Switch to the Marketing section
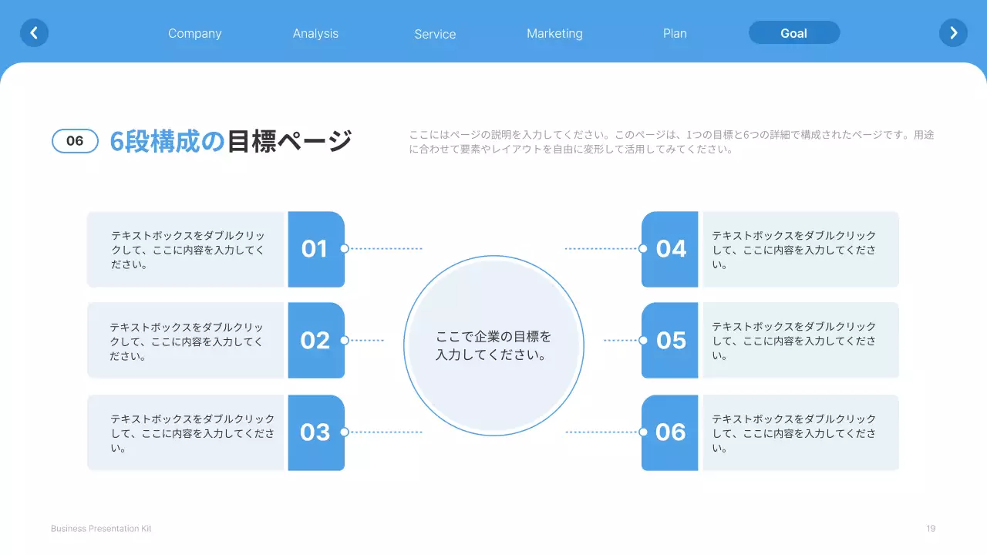 click(554, 33)
